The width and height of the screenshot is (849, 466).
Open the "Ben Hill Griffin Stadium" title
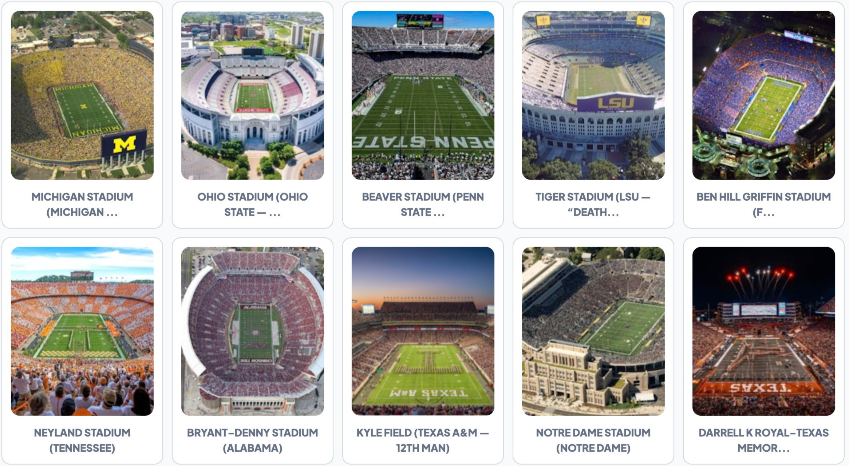coord(764,204)
